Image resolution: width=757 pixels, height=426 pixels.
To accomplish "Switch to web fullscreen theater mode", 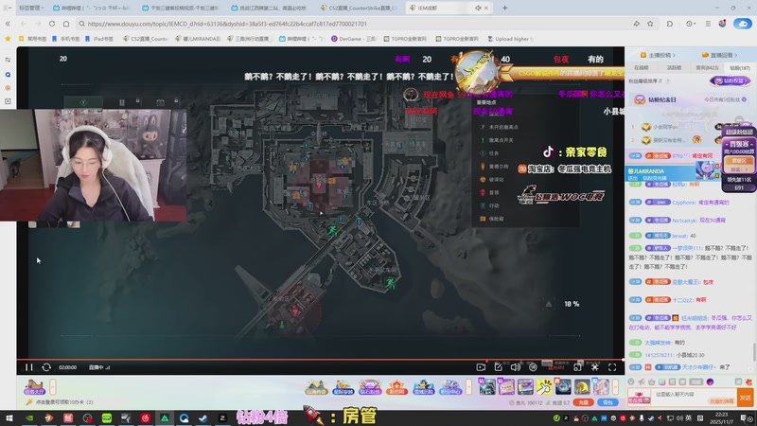I will (x=577, y=367).
